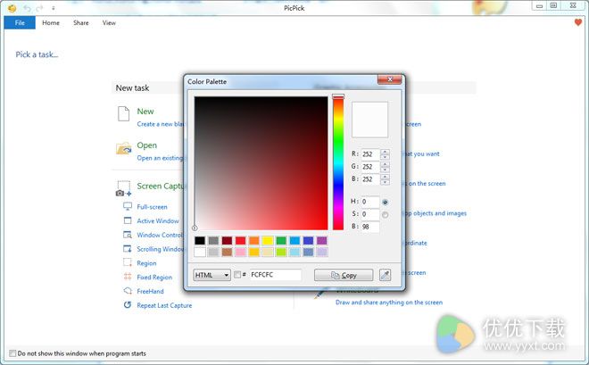Viewport: 589px width, 365px height.
Task: Decrease the B value under G with down arrow
Action: pyautogui.click(x=385, y=182)
